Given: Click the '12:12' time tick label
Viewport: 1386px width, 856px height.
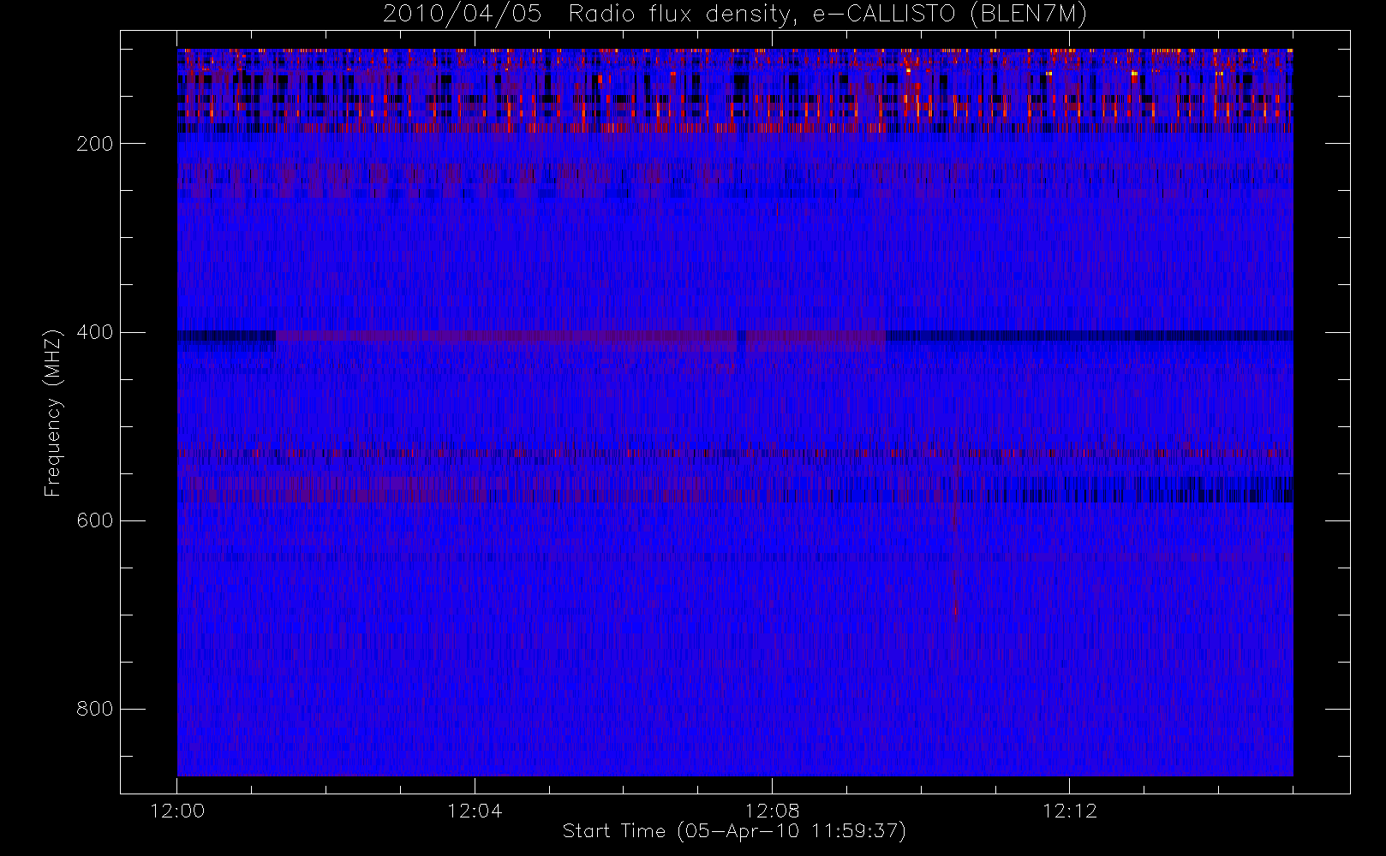Looking at the screenshot, I should click(1069, 811).
